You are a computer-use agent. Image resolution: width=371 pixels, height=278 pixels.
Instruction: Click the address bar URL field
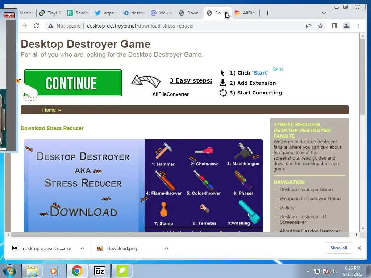140,26
